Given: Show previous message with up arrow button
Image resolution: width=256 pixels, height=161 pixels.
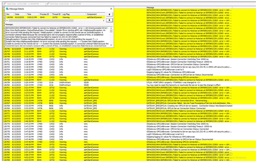Looking at the screenshot, I should [109, 14].
